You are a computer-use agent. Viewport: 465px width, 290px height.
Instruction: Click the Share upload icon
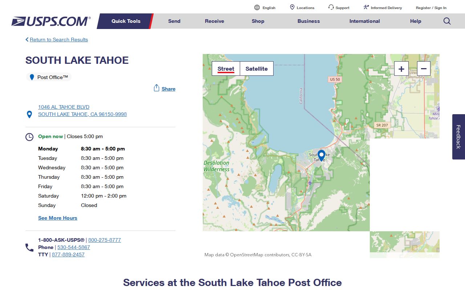(x=157, y=88)
